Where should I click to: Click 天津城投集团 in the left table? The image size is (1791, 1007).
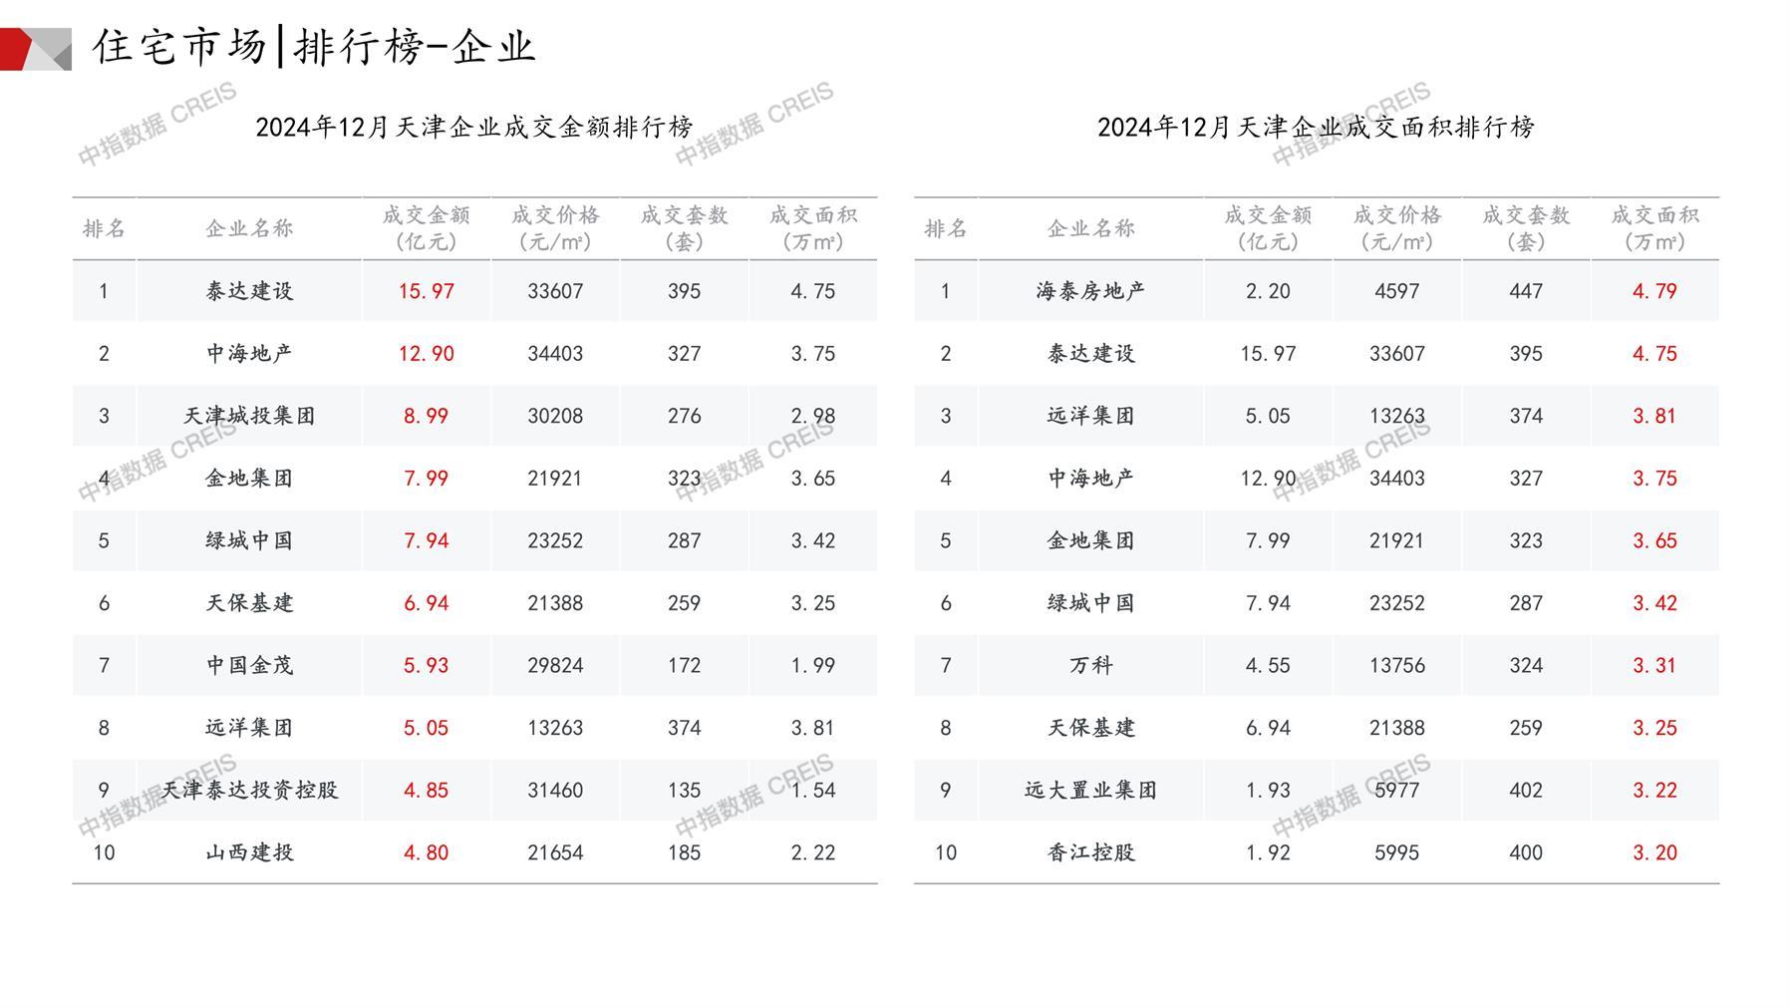[x=249, y=416]
